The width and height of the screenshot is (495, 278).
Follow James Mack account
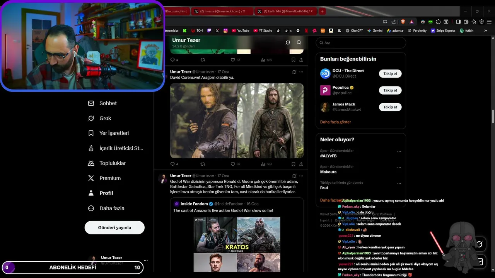point(390,107)
